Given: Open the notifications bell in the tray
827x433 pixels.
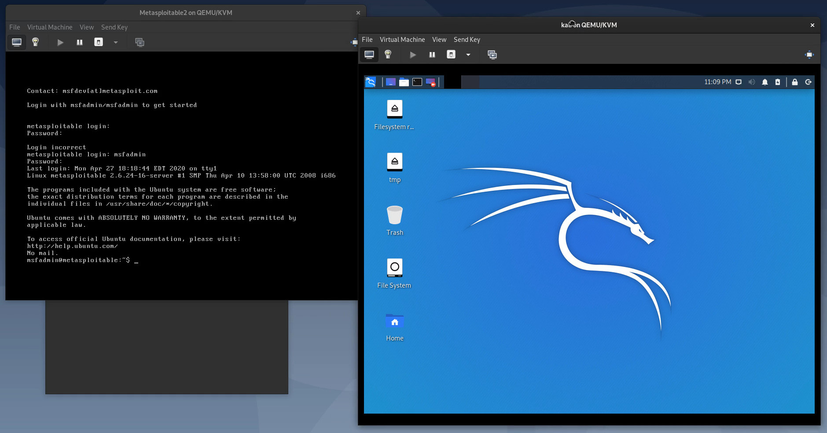Looking at the screenshot, I should tap(765, 82).
